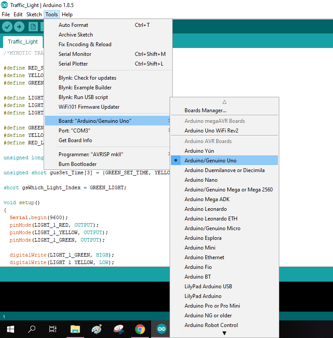This screenshot has height=338, width=333.
Task: Select the LilyPad Arduino USB board
Action: pos(224,287)
